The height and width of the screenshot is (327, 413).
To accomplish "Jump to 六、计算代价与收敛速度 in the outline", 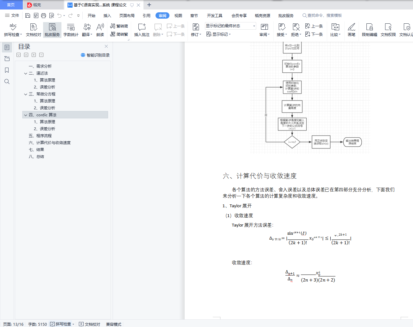I will 50,143.
